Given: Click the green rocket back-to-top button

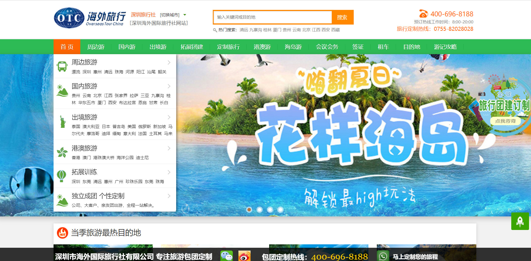Looking at the screenshot, I should click(520, 221).
